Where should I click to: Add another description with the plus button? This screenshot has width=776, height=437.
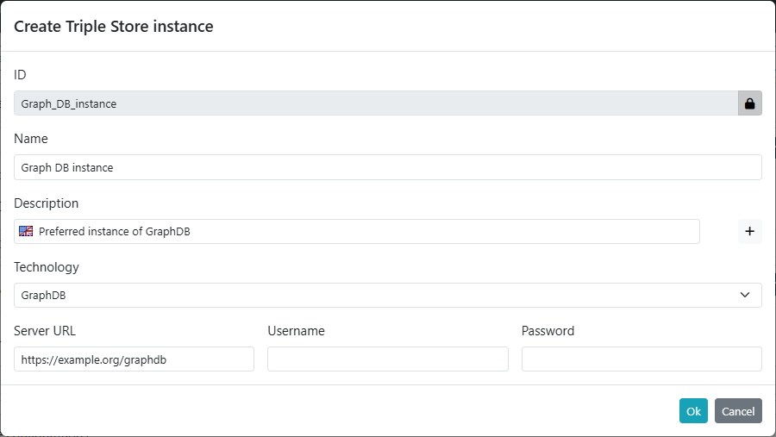pos(749,231)
